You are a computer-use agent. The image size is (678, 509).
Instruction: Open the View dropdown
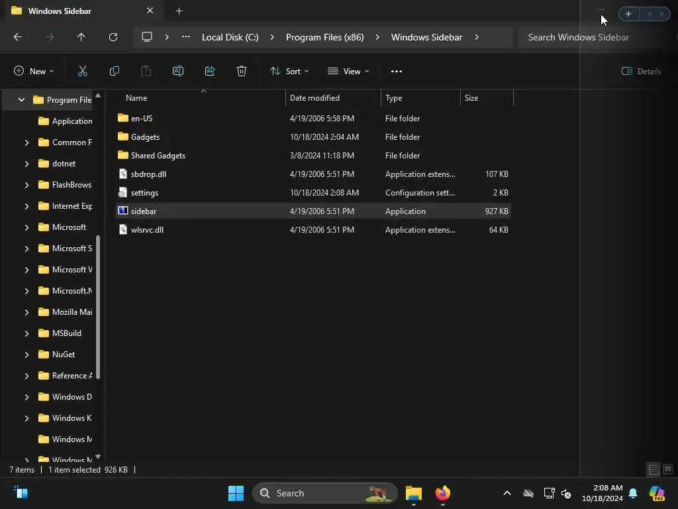tap(348, 71)
